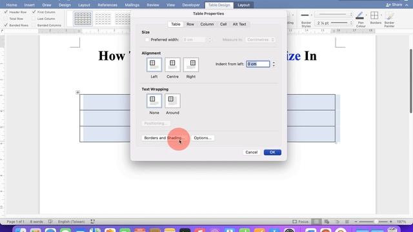Switch to the Row tab
This screenshot has height=232, width=413.
point(190,24)
